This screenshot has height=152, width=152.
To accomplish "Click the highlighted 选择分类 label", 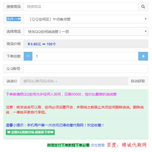I will [x=13, y=19].
